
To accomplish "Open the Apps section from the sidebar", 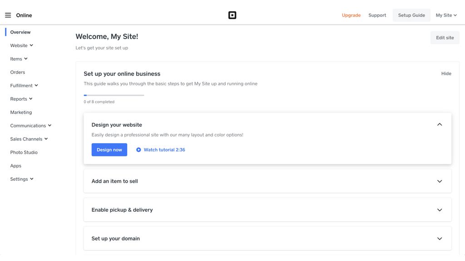I will tap(15, 165).
